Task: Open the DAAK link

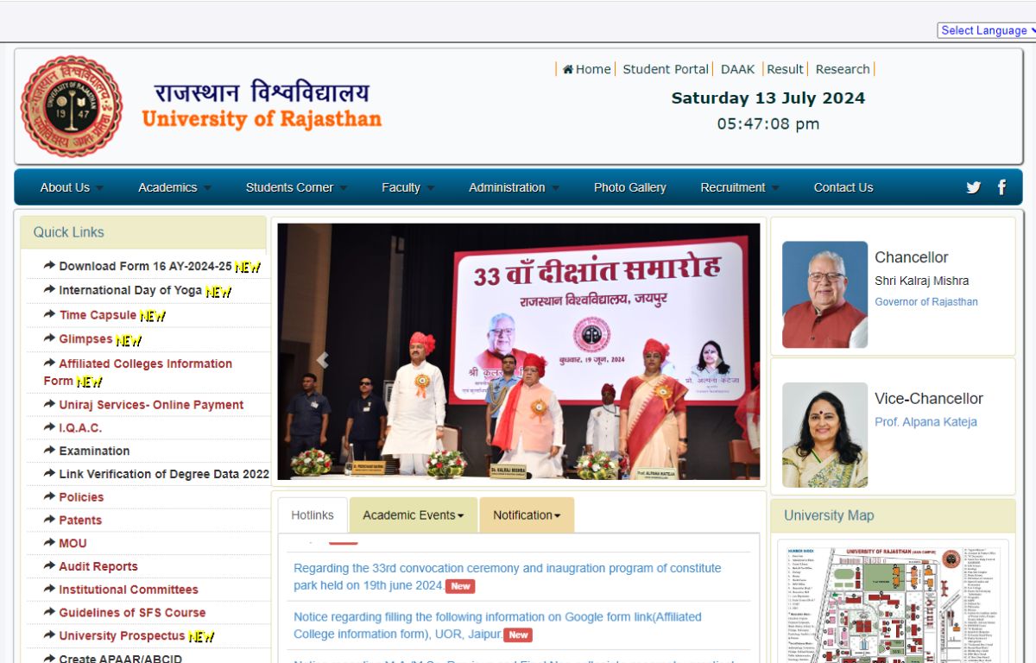Action: 738,69
